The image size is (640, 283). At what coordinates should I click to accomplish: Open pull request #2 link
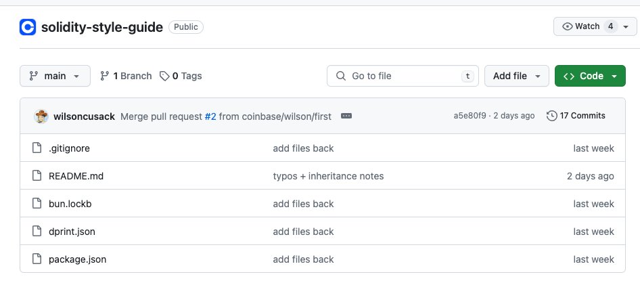click(x=210, y=116)
